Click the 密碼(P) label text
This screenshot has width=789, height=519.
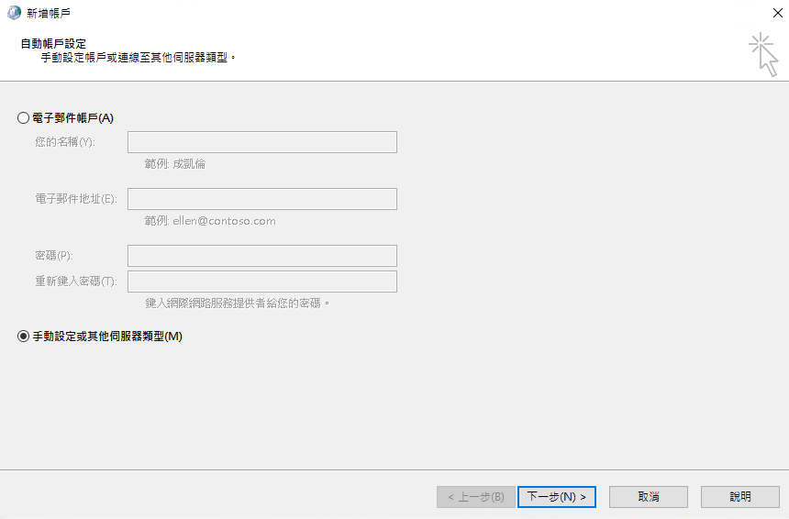click(x=53, y=256)
